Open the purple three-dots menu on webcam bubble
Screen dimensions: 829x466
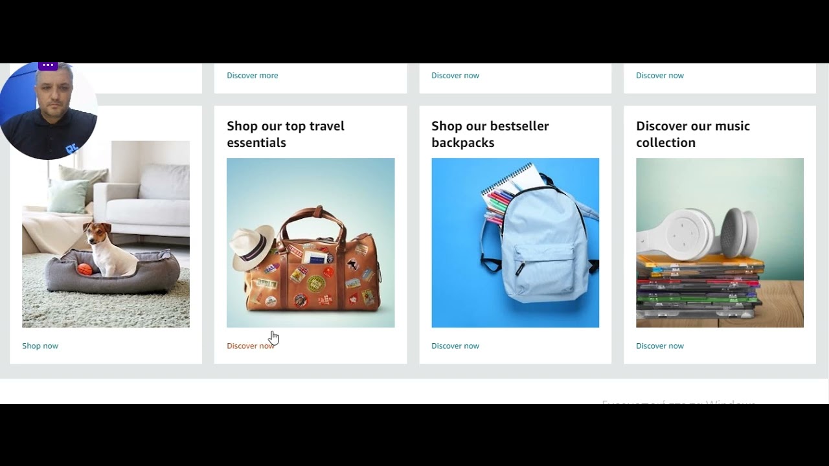48,65
